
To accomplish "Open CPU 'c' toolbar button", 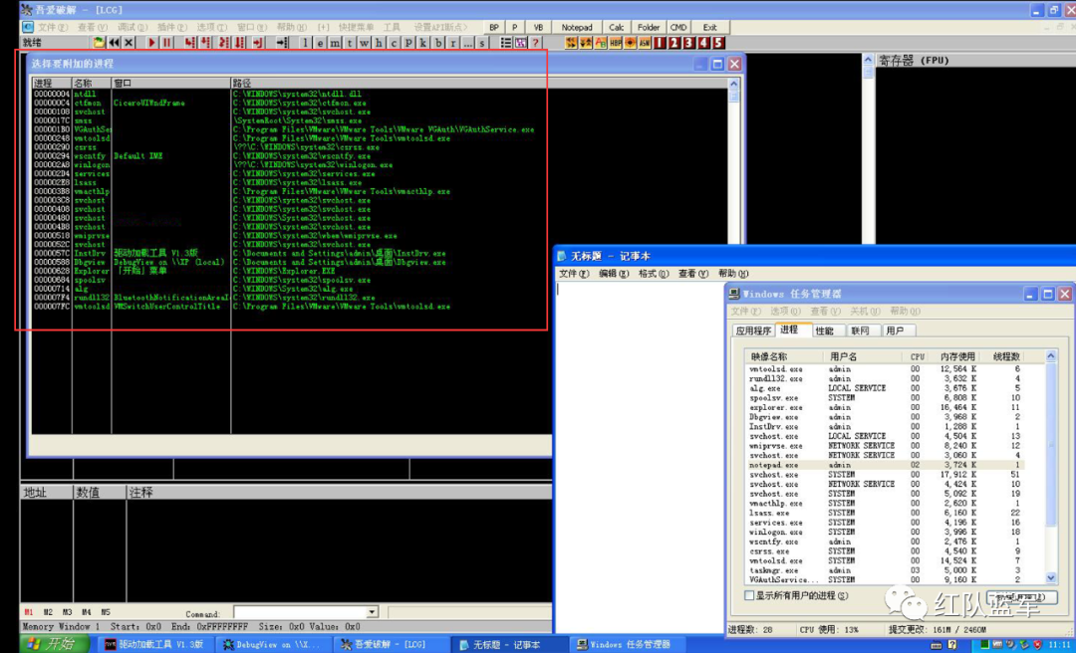I will 394,43.
